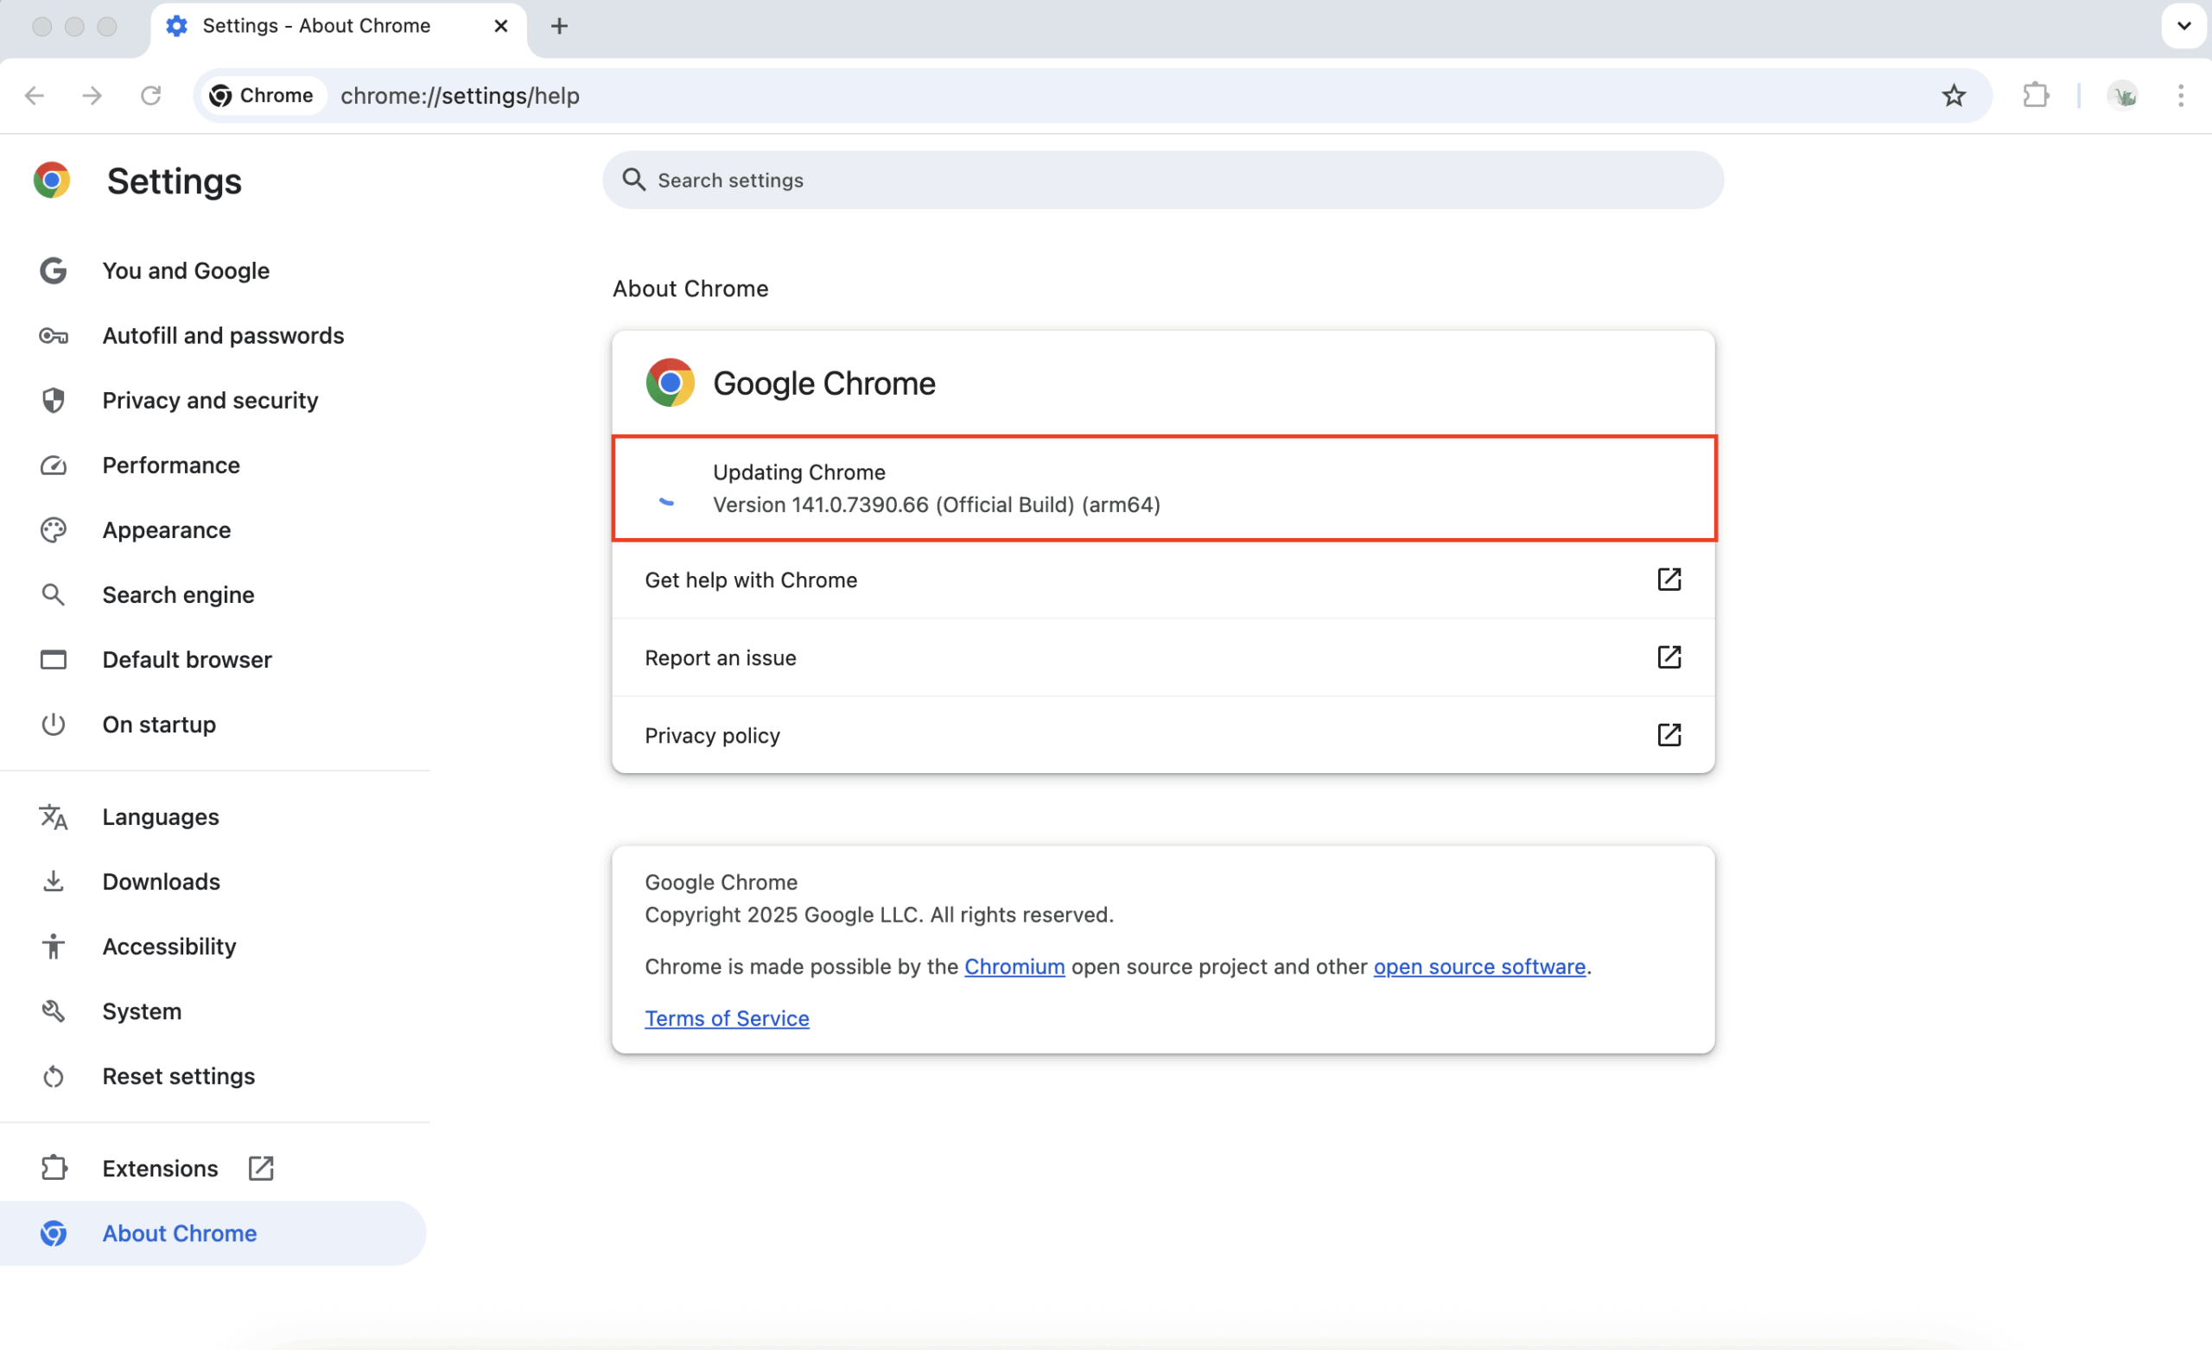Open the browser Extensions puzzle icon
The width and height of the screenshot is (2212, 1350).
(2035, 95)
